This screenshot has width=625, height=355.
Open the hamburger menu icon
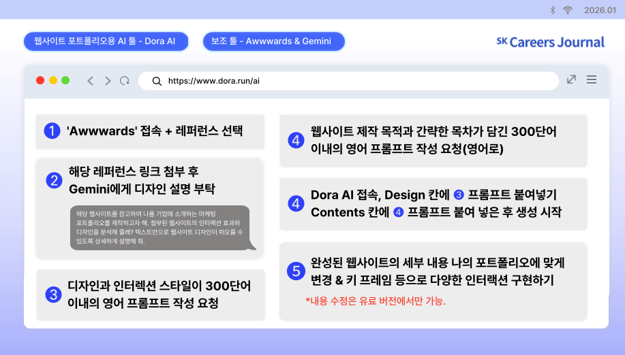pos(592,80)
